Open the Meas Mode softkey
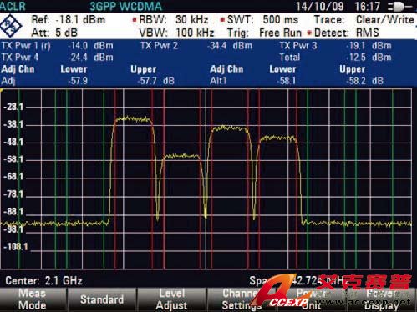Screen dimensions: 417x312 [x=33, y=299]
